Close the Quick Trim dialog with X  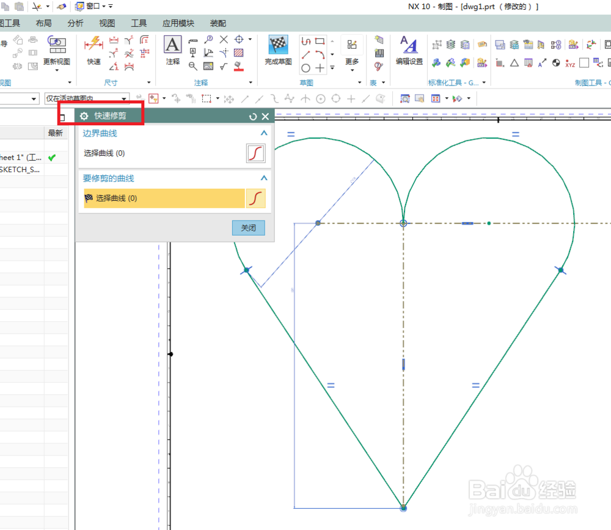[265, 117]
